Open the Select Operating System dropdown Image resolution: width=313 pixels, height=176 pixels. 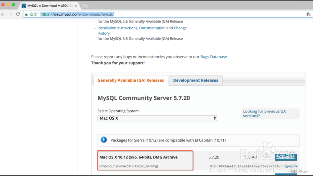157,118
